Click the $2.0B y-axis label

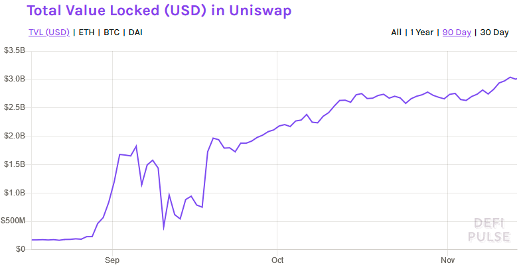(x=15, y=136)
